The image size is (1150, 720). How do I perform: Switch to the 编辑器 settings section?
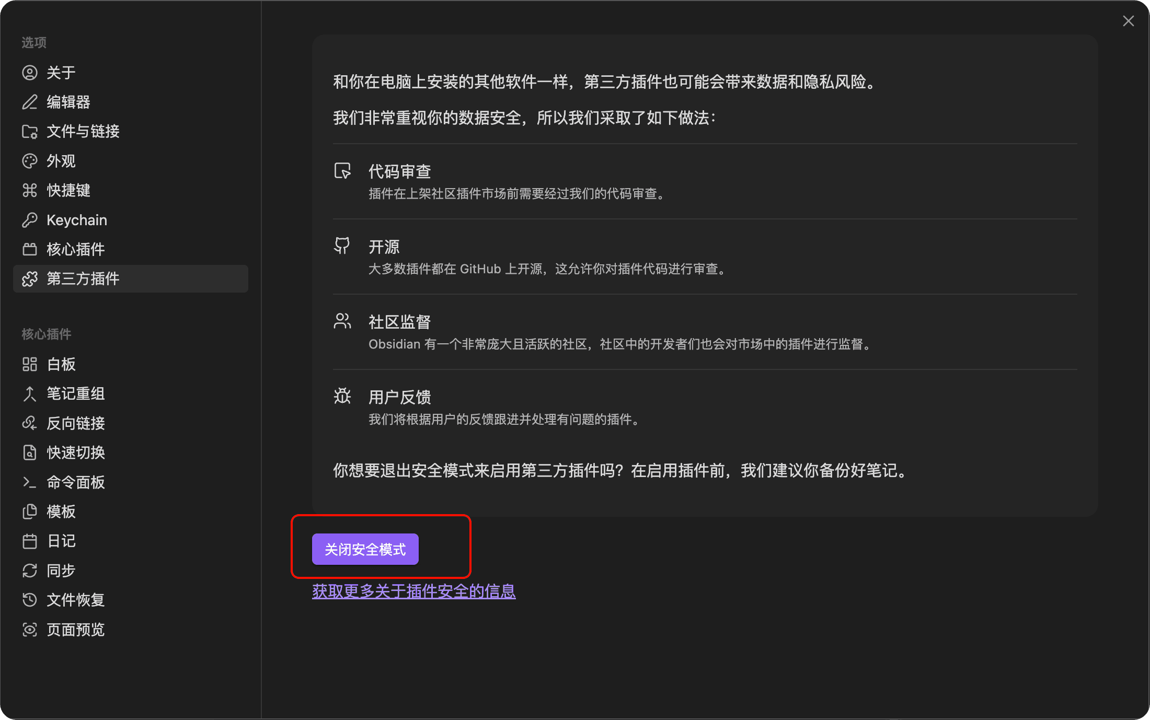click(x=68, y=102)
